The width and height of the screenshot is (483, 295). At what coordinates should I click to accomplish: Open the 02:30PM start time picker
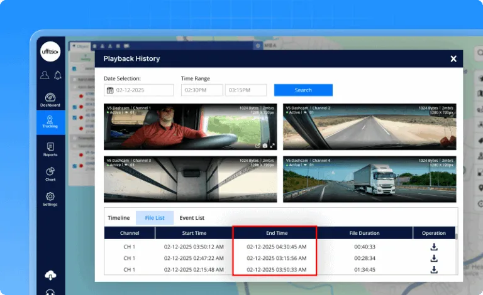tap(202, 90)
